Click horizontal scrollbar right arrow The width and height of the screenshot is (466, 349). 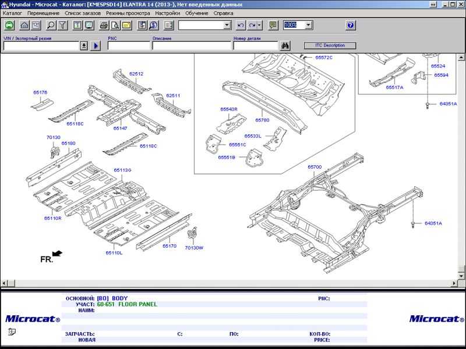click(x=454, y=283)
